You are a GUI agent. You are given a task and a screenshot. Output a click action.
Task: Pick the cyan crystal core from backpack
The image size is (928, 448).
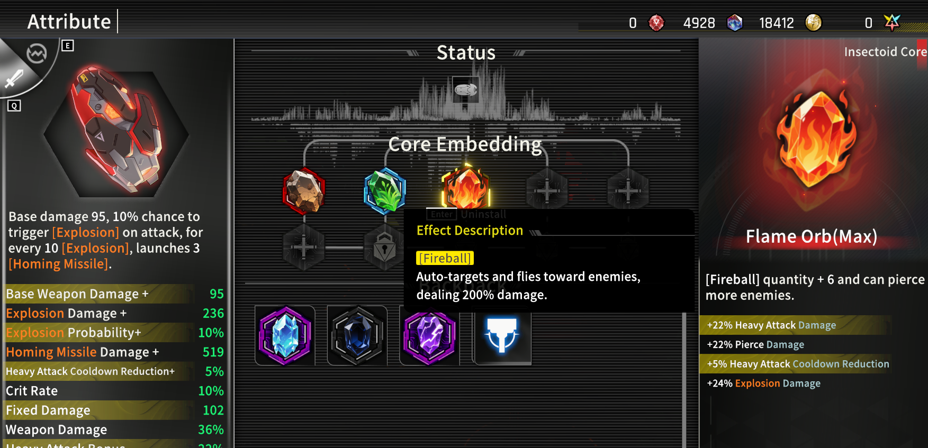click(285, 335)
